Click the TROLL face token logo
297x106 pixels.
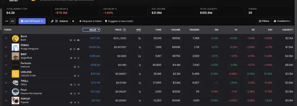(16, 83)
